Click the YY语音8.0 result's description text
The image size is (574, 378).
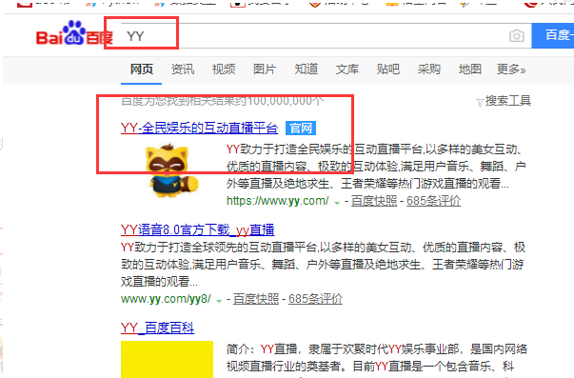(324, 264)
